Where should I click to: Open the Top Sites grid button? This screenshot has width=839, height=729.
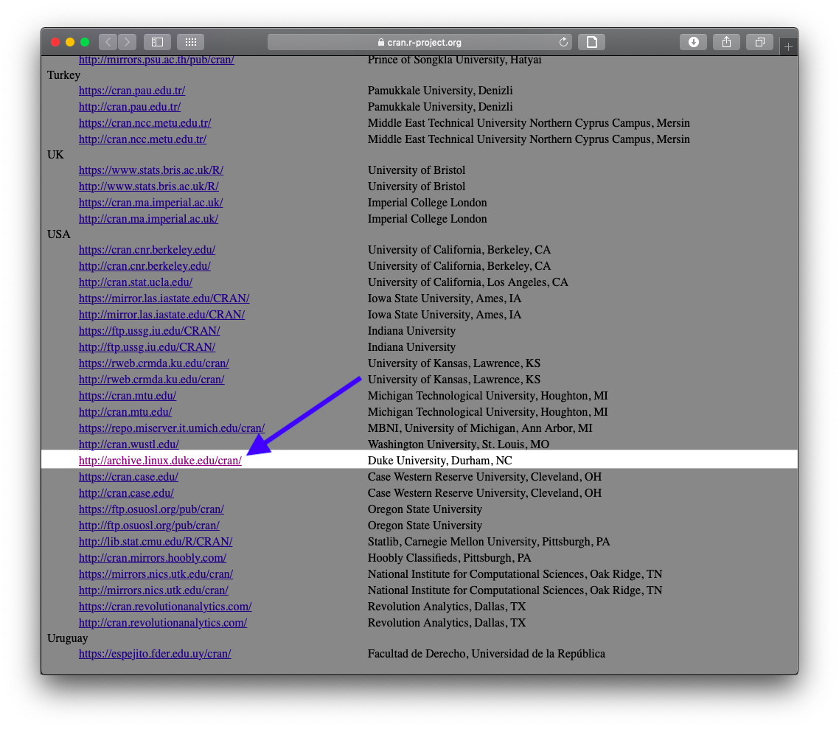[x=190, y=42]
